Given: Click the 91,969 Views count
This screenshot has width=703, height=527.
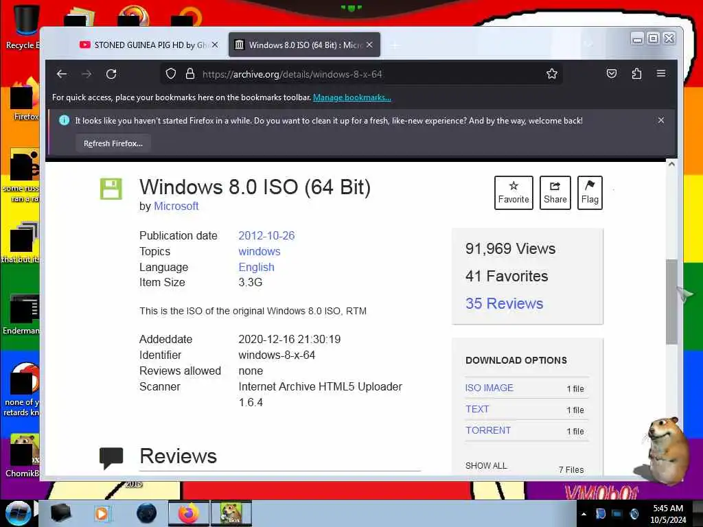Looking at the screenshot, I should 511,248.
